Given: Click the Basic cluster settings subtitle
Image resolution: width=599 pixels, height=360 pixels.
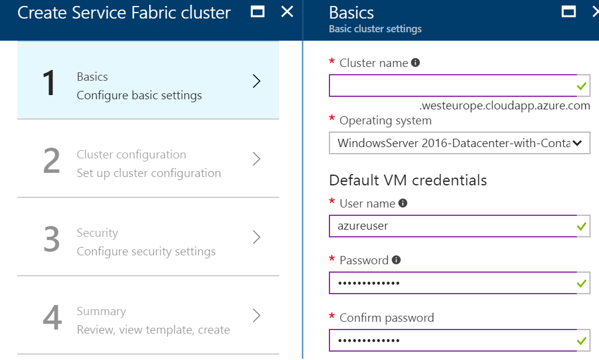Looking at the screenshot, I should click(375, 29).
